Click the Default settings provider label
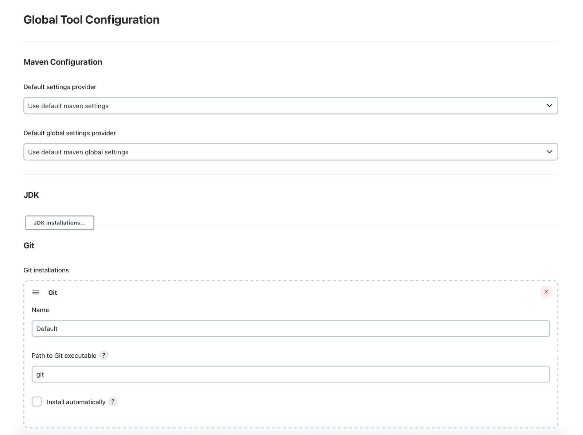Image resolution: width=583 pixels, height=435 pixels. pyautogui.click(x=60, y=87)
